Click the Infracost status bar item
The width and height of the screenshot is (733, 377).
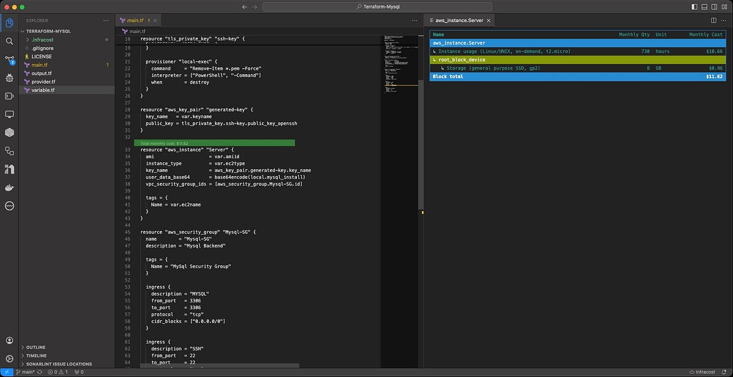701,372
